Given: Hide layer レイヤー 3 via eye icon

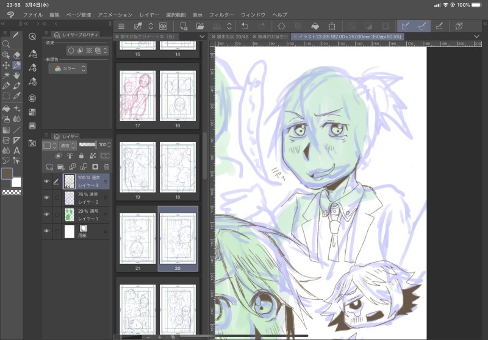Looking at the screenshot, I should point(47,181).
